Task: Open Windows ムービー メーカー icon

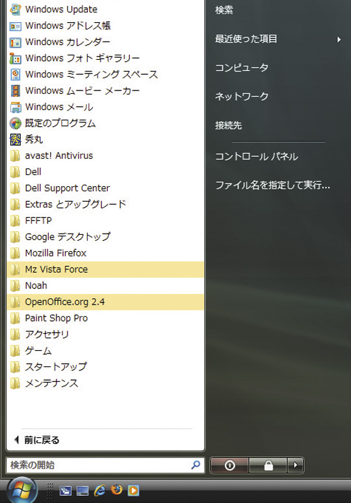Action: tap(16, 91)
